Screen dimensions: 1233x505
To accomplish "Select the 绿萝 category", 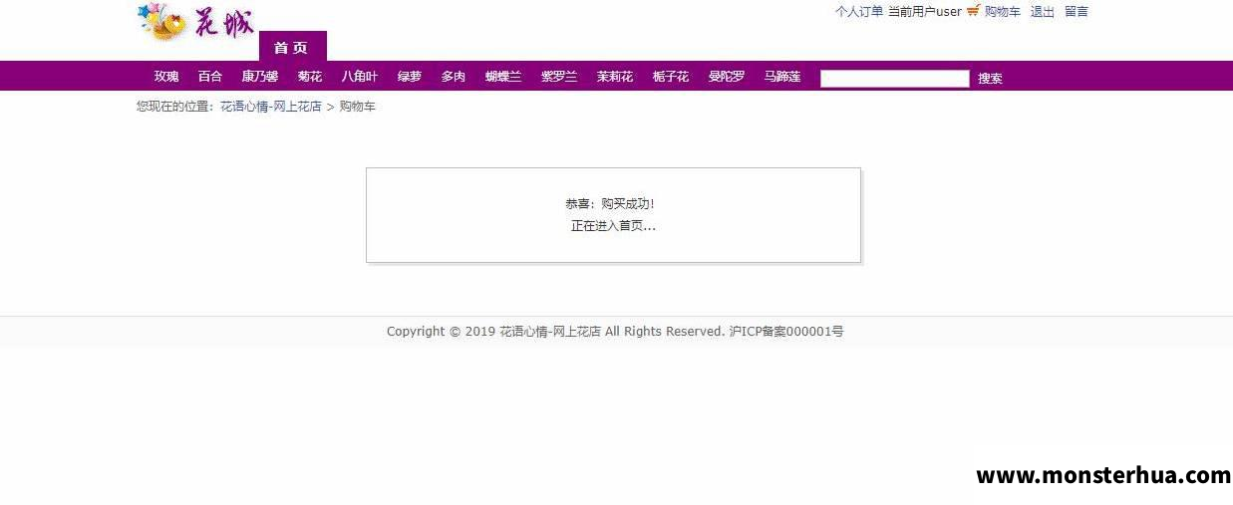I will [410, 77].
